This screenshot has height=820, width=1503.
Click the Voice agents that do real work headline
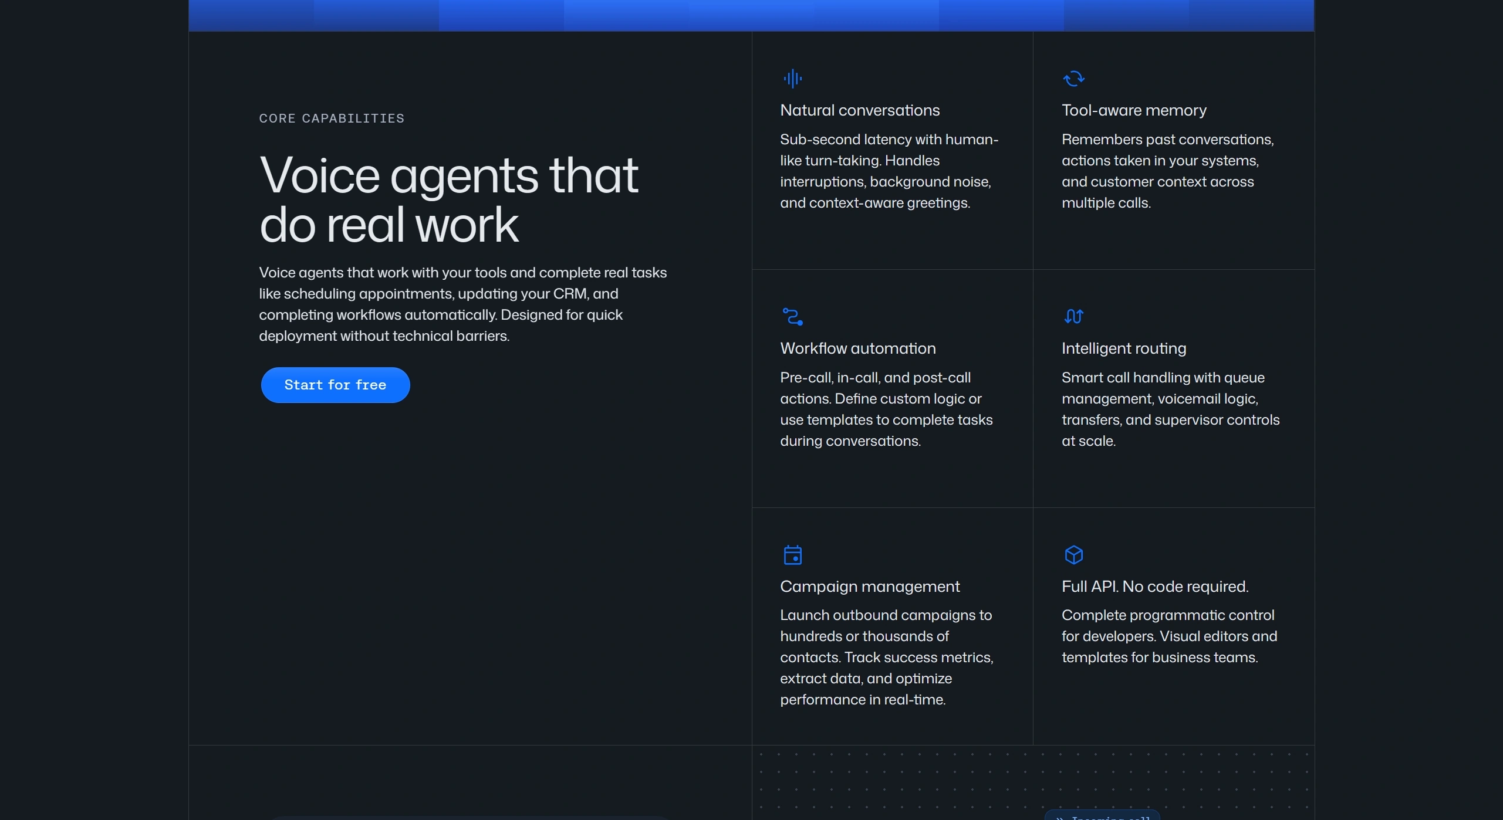point(448,199)
